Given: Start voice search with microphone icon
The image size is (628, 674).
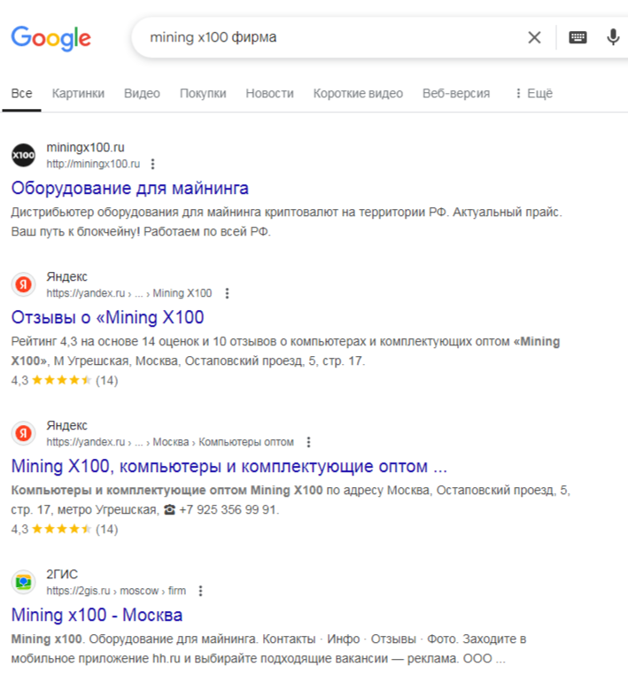Looking at the screenshot, I should (x=613, y=37).
